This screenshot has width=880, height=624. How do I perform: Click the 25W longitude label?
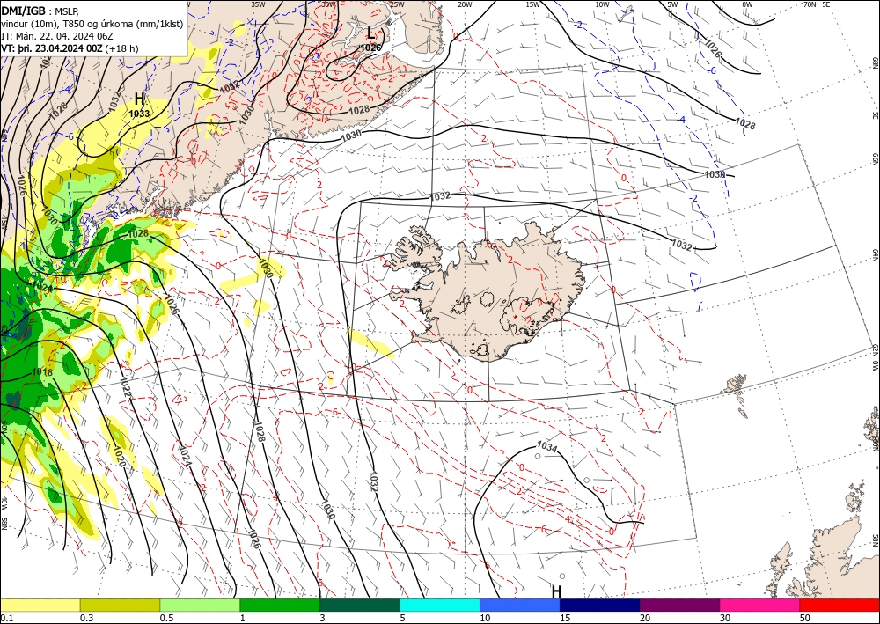397,4
